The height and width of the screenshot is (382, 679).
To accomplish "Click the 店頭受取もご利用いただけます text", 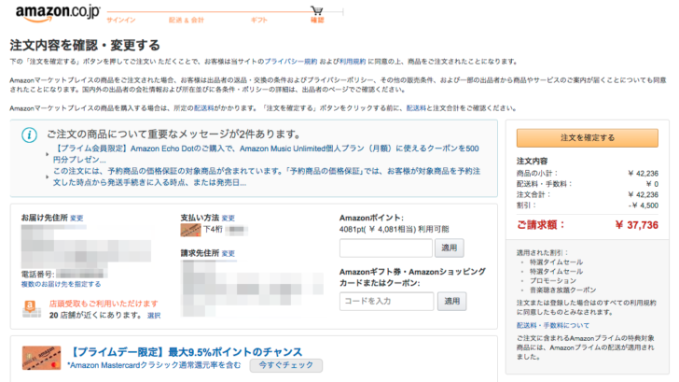I will [104, 304].
